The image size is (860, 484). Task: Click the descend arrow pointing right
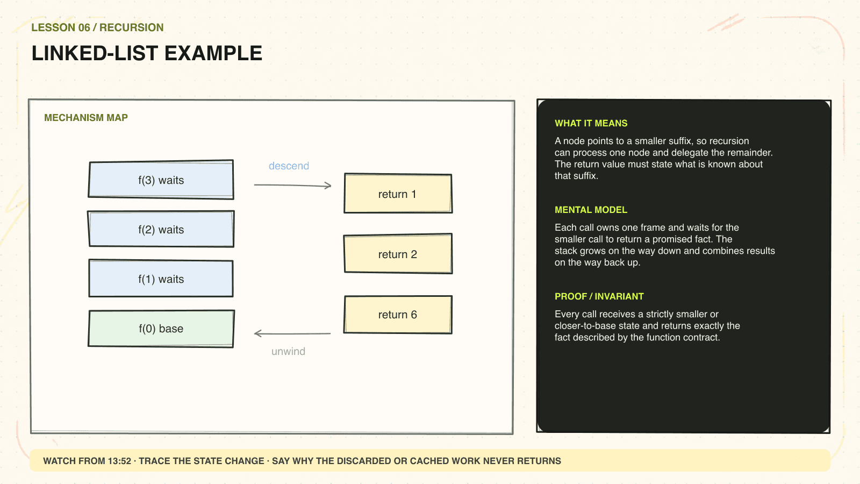click(x=293, y=186)
